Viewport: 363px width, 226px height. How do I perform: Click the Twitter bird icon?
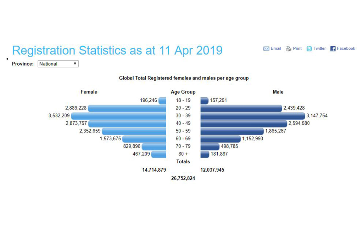tap(309, 49)
